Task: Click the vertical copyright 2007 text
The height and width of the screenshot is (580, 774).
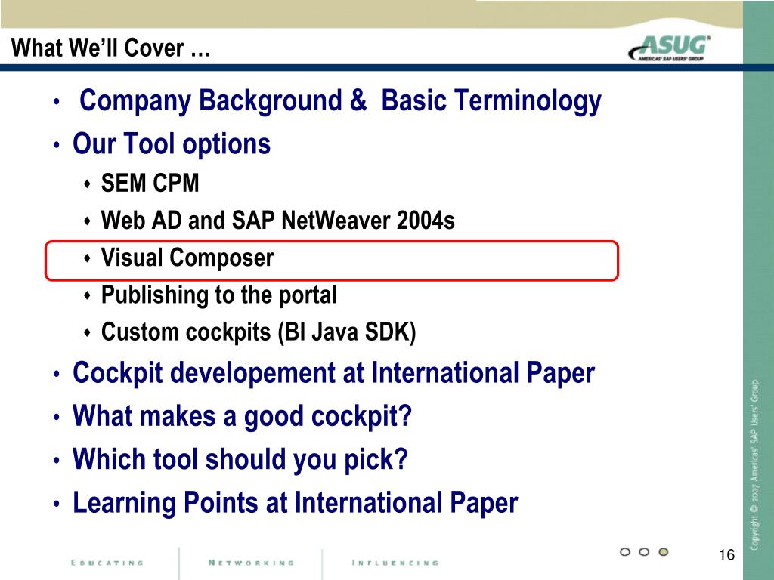Action: [754, 464]
